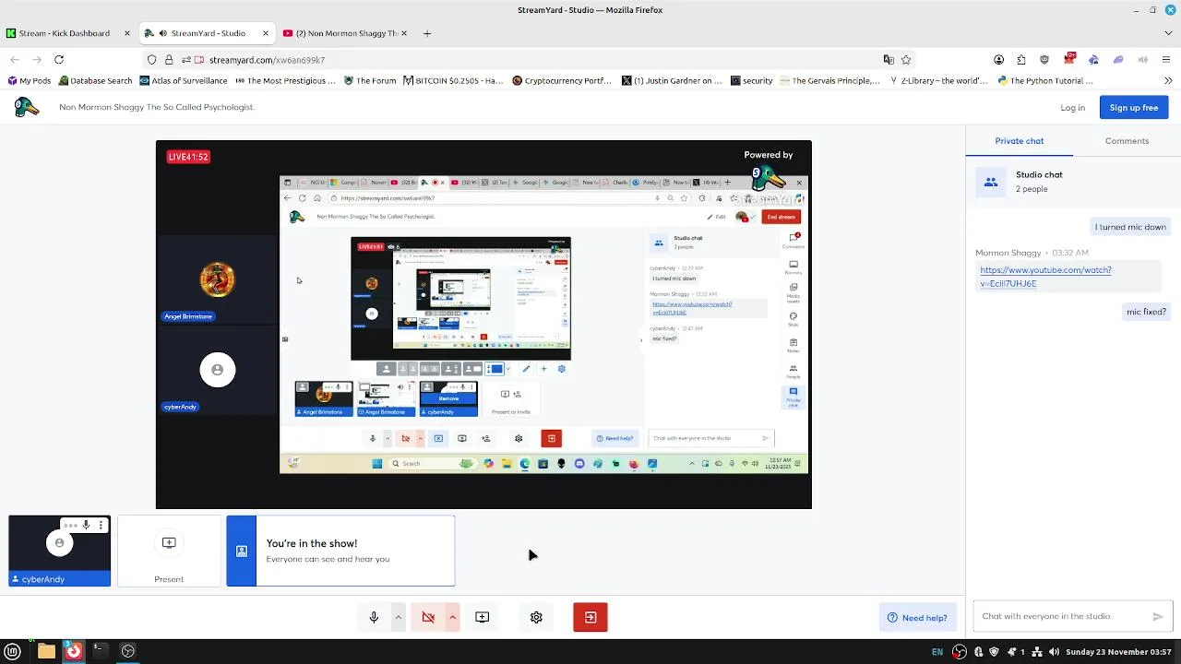Click the EN keyboard layout indicator
Viewport: 1181px width, 664px height.
(x=937, y=652)
